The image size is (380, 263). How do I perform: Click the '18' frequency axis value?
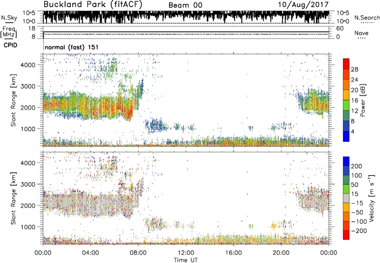tap(32, 28)
